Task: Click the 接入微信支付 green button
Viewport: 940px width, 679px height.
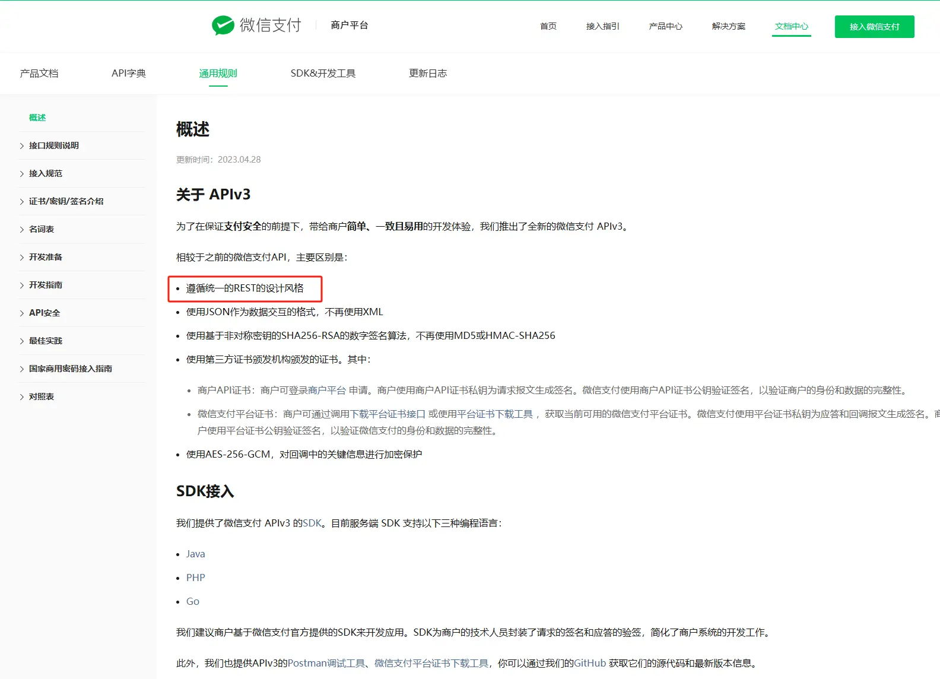Action: click(x=874, y=27)
